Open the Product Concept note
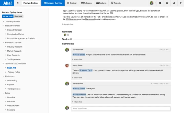Viewport: 184px width, 113px height. tap(14, 30)
